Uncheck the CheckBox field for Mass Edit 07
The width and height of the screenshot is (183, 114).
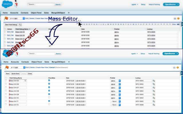point(49,87)
